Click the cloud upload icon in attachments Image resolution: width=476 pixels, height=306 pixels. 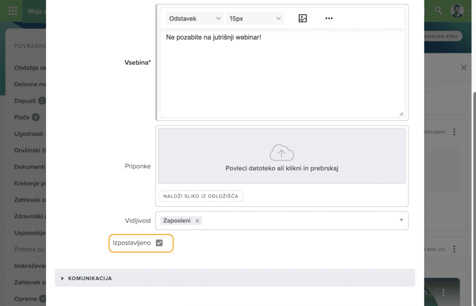282,152
